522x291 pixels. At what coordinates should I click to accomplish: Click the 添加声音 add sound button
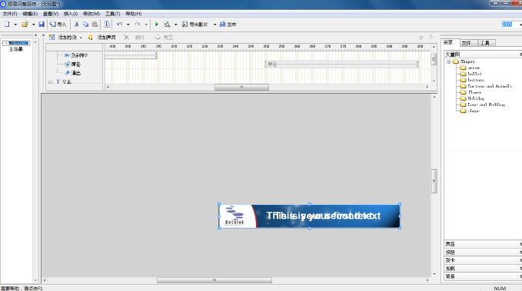click(102, 38)
